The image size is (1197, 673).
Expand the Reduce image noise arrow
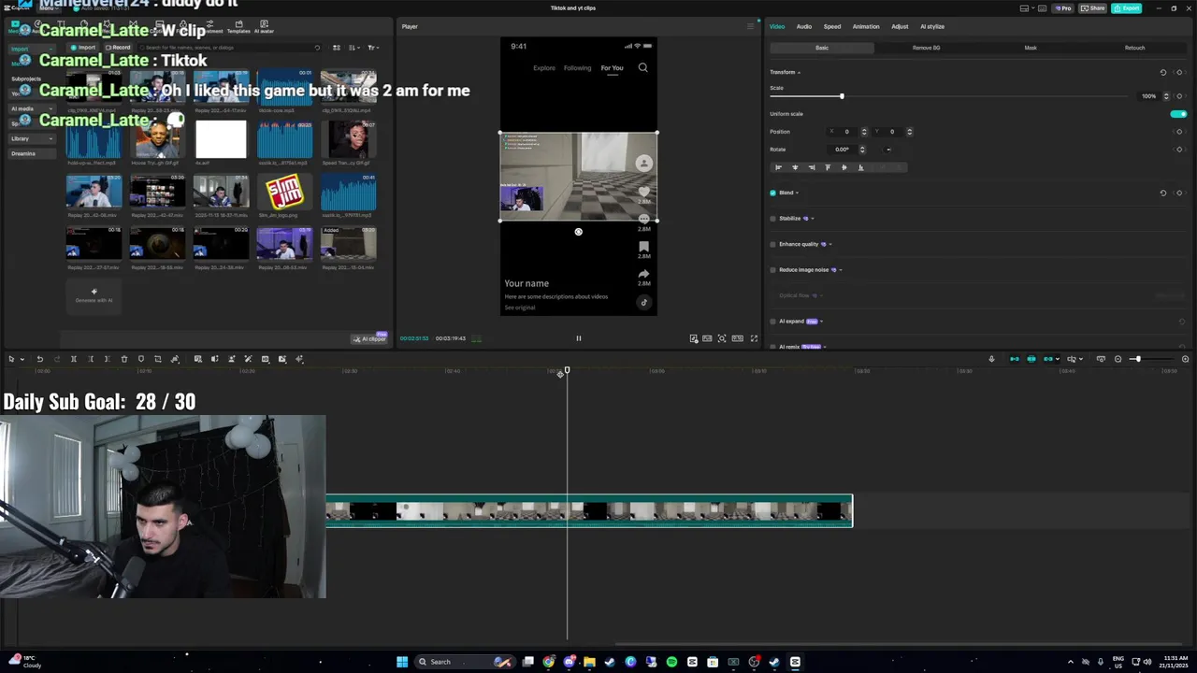coord(841,270)
